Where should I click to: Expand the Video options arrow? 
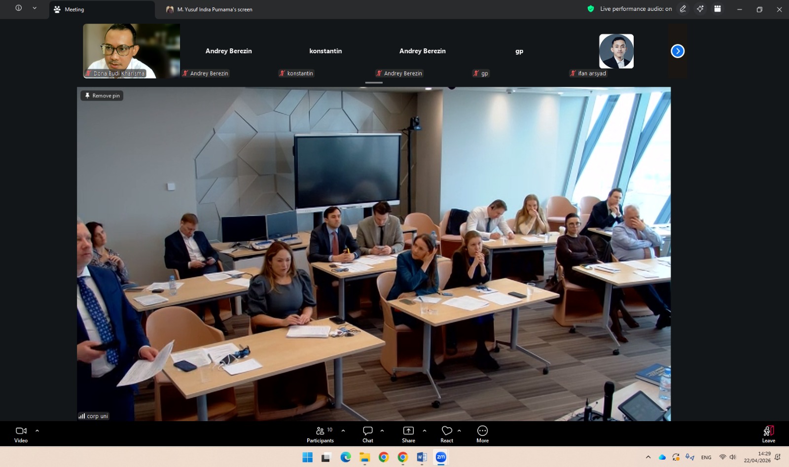coord(37,431)
